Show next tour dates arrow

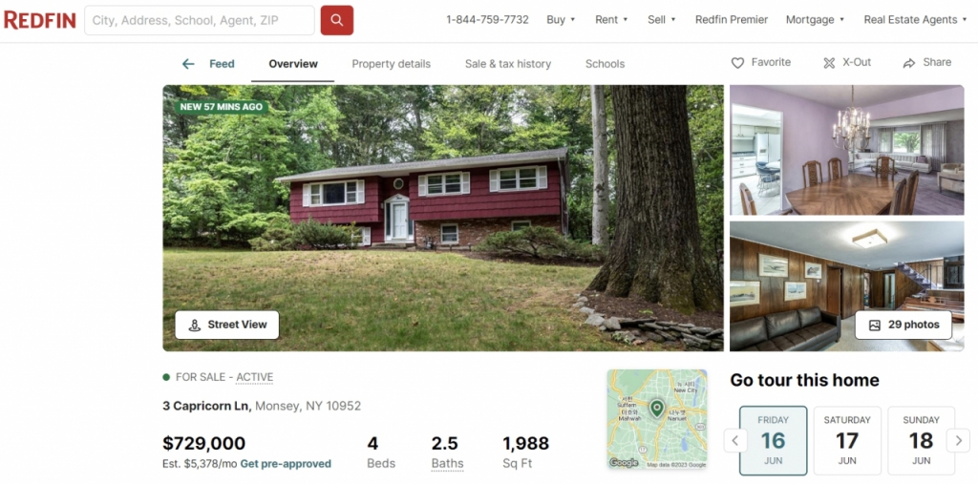pyautogui.click(x=958, y=440)
